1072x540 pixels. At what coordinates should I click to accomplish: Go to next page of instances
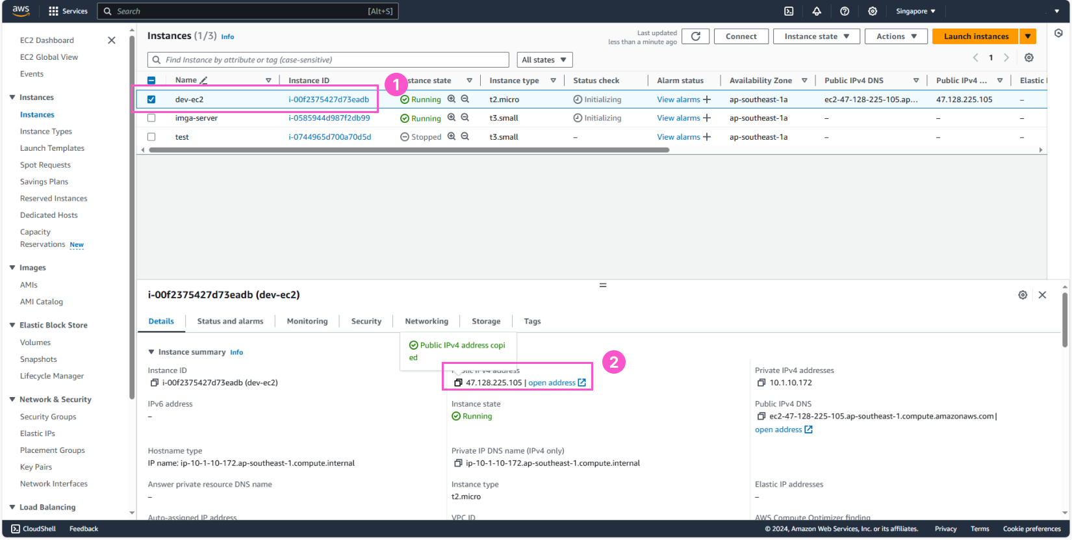[x=1006, y=58]
